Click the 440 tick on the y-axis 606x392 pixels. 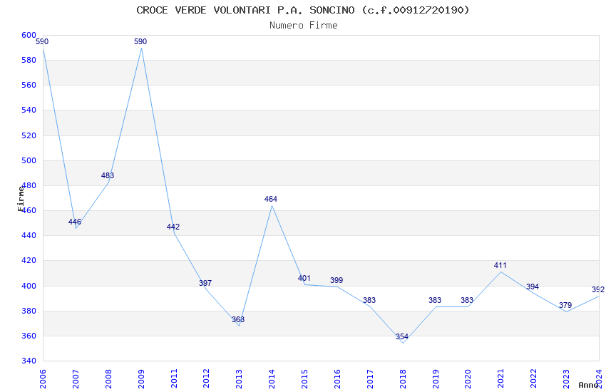tap(29, 236)
